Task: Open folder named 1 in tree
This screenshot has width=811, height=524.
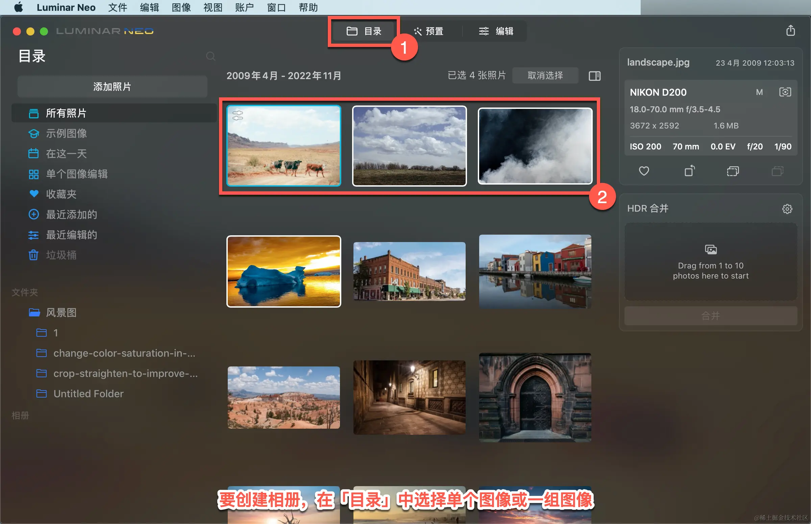Action: tap(55, 333)
